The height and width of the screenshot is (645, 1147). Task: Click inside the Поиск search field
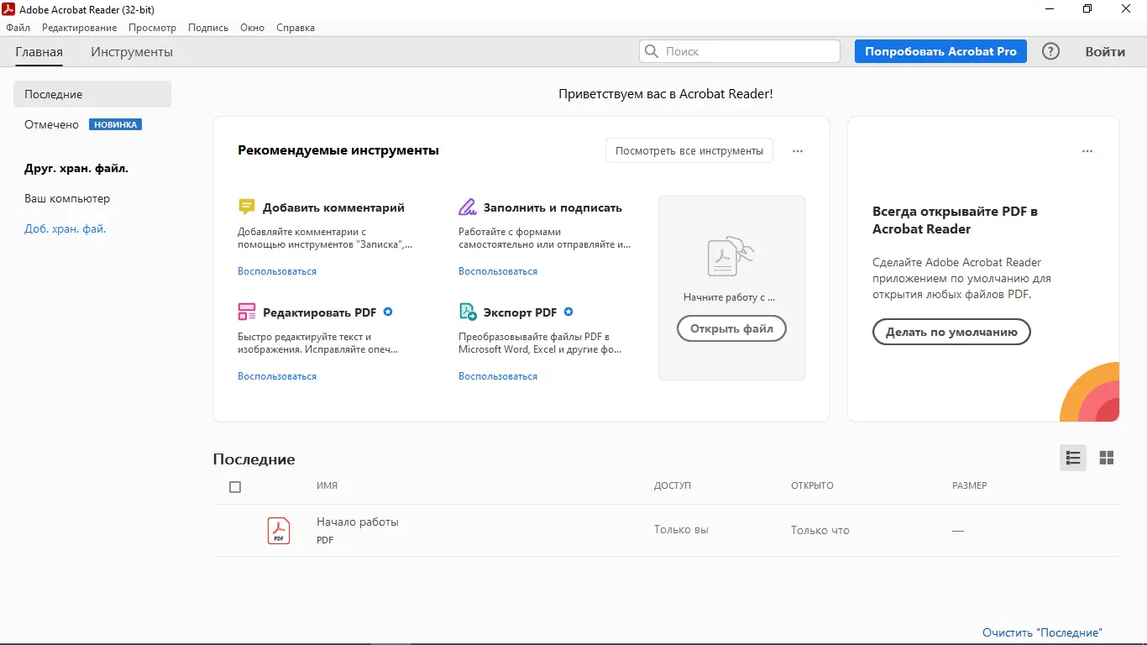click(x=739, y=51)
